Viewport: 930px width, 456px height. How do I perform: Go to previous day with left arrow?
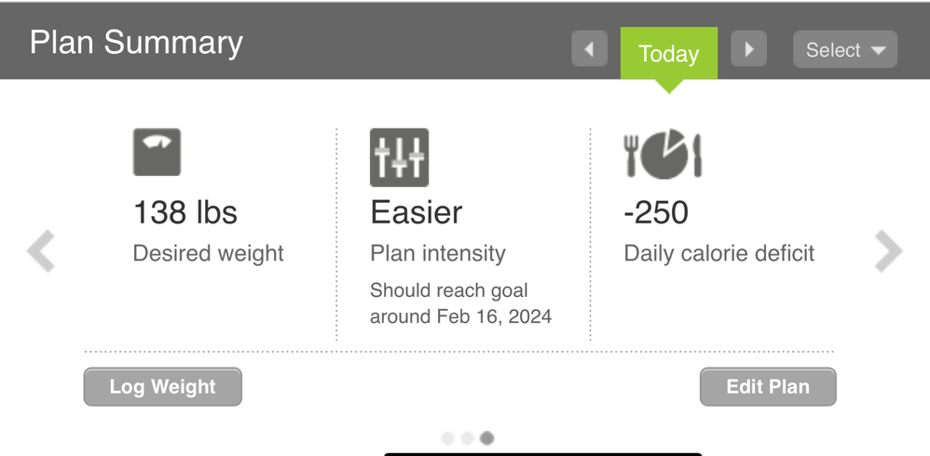[589, 49]
